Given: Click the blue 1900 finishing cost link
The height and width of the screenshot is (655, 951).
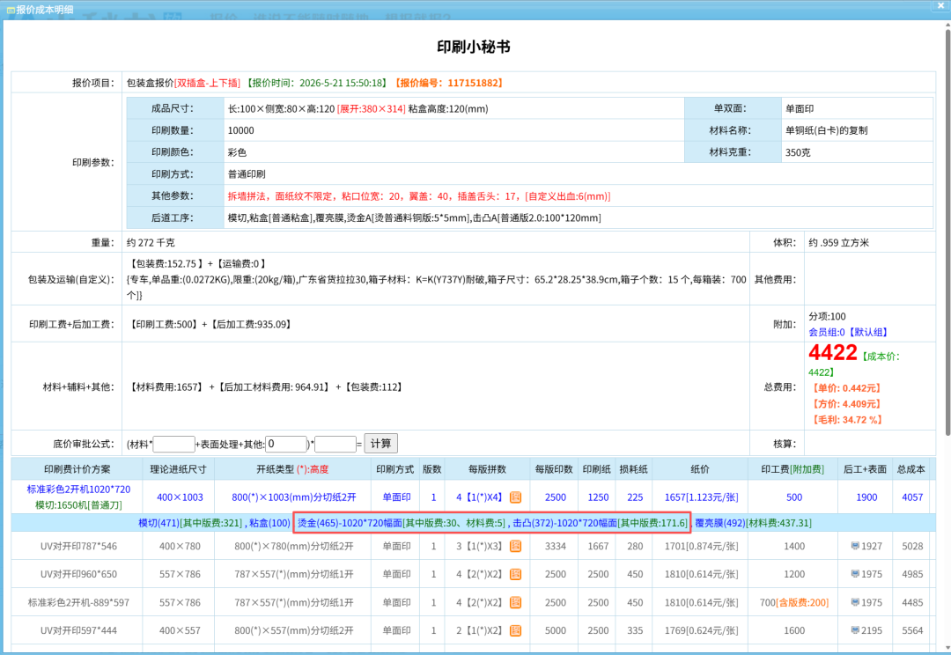Looking at the screenshot, I should (x=866, y=497).
